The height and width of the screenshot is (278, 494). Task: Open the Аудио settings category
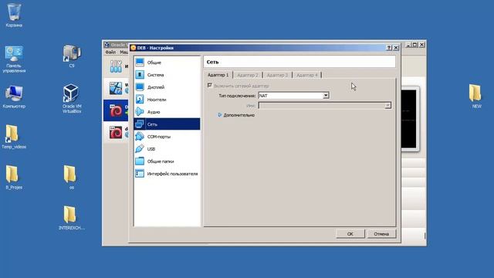[x=167, y=112]
